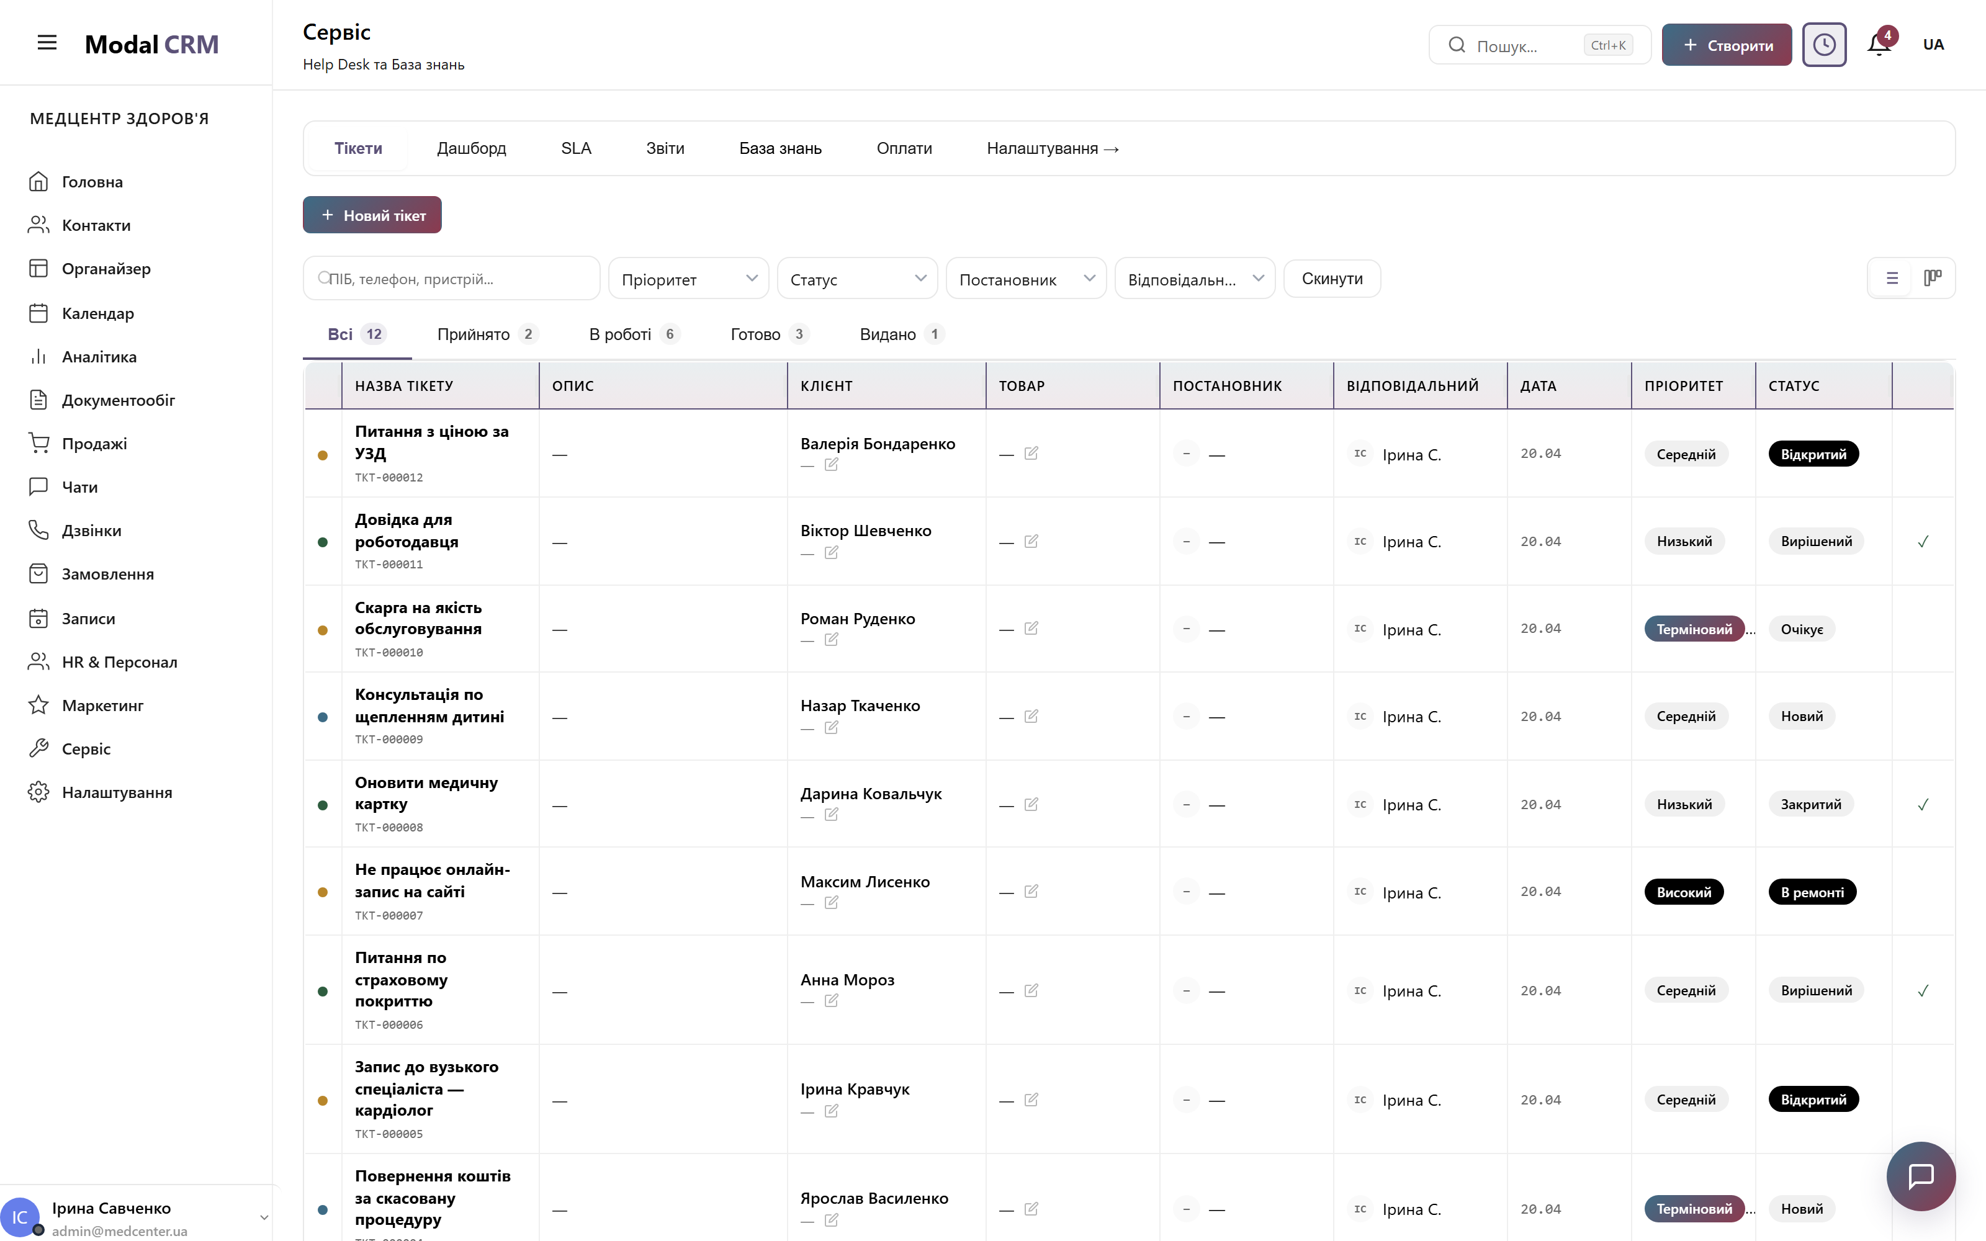Click checkmark on Оновити медичну картку row
Viewport: 1986px width, 1241px height.
pyautogui.click(x=1923, y=804)
